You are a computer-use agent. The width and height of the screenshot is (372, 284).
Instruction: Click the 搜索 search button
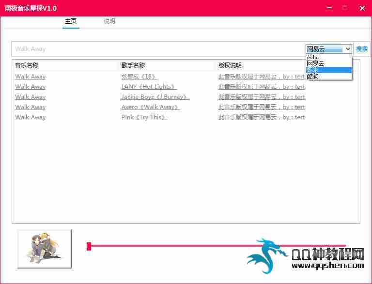[362, 49]
